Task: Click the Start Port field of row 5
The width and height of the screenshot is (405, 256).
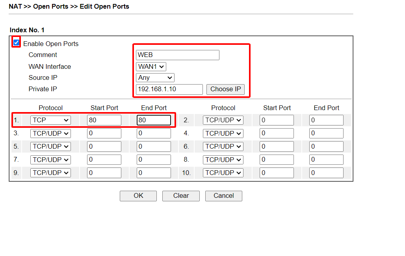Action: tap(104, 146)
